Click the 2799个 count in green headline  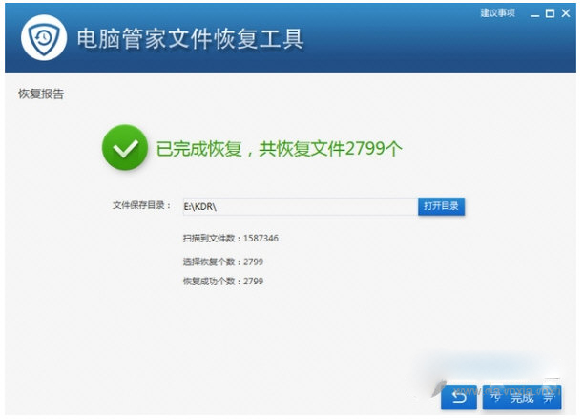coord(377,150)
